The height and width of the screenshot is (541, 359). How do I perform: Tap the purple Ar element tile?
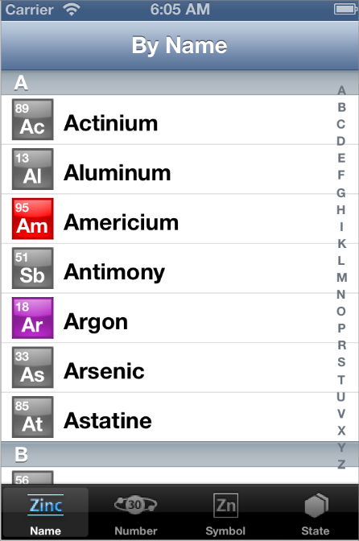click(x=33, y=318)
